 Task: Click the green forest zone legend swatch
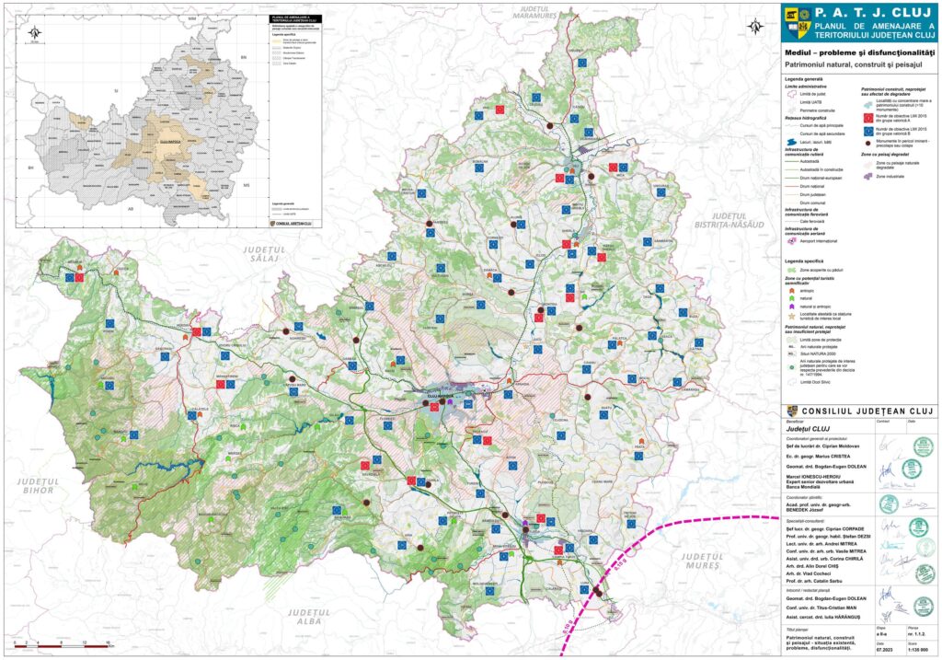point(791,270)
